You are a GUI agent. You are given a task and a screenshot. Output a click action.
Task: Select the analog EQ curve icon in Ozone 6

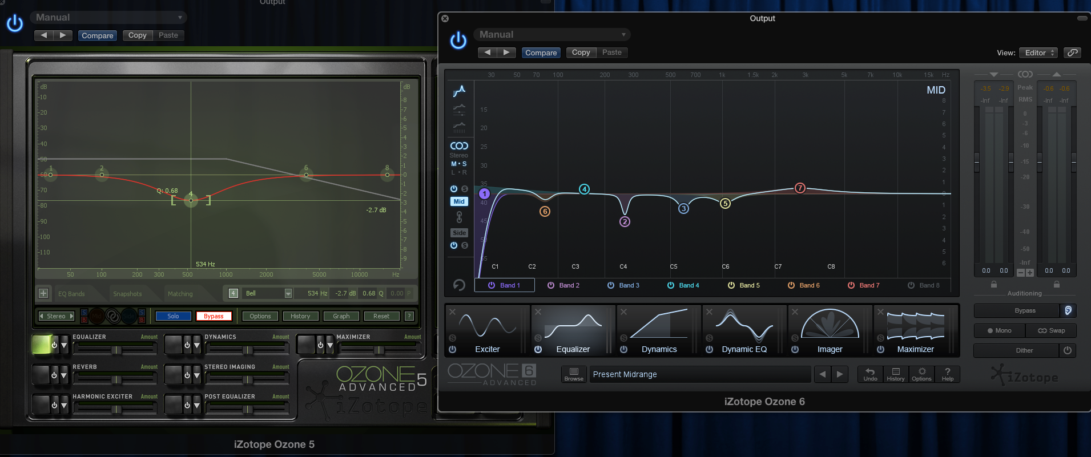click(459, 91)
